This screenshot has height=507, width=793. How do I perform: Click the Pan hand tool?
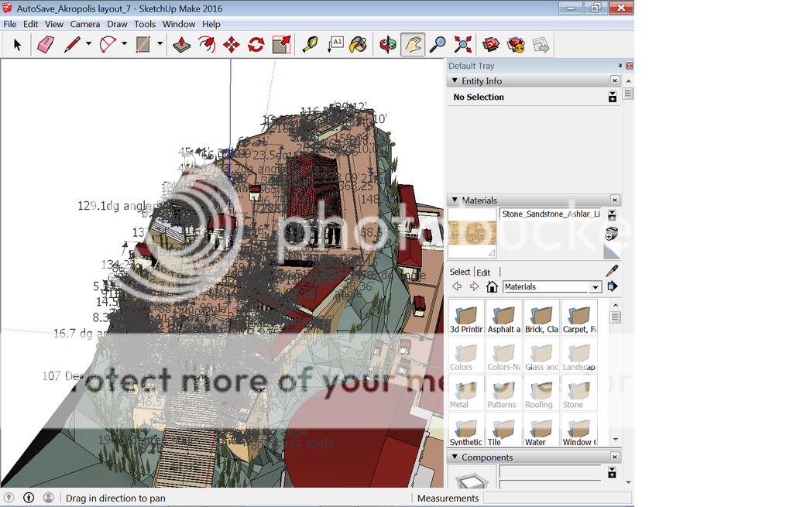pyautogui.click(x=413, y=45)
